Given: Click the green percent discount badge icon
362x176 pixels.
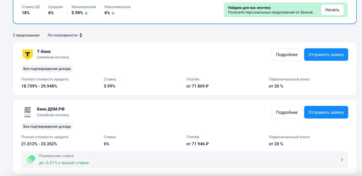Looking at the screenshot, I should (x=30, y=159).
